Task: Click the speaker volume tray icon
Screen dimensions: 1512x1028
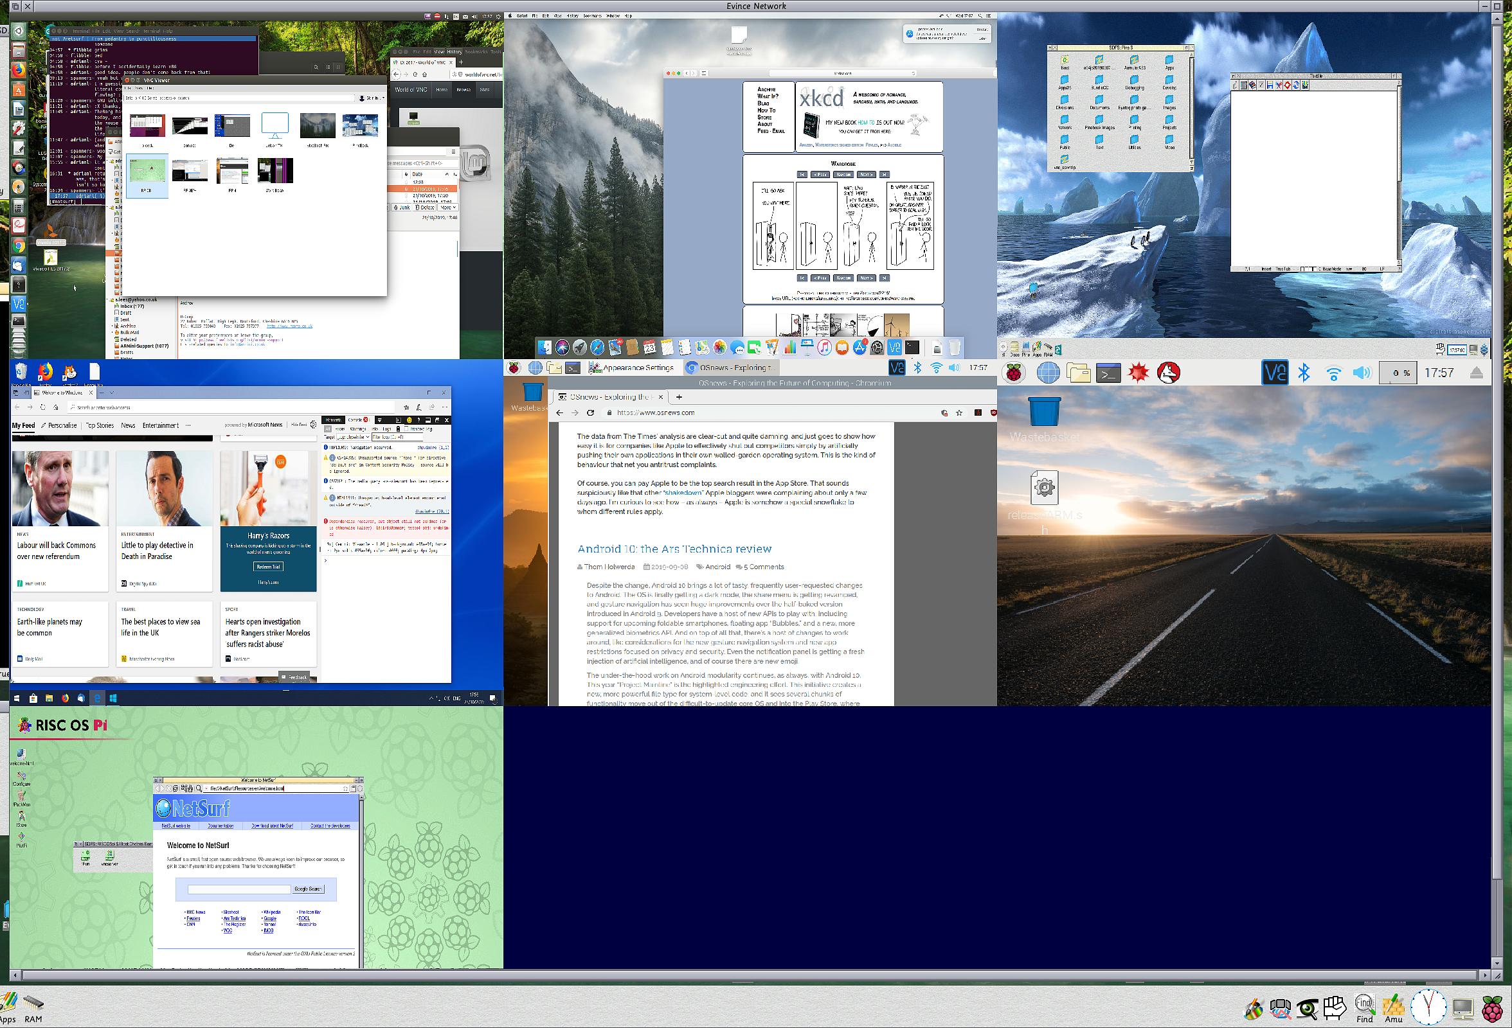Action: coord(1362,373)
